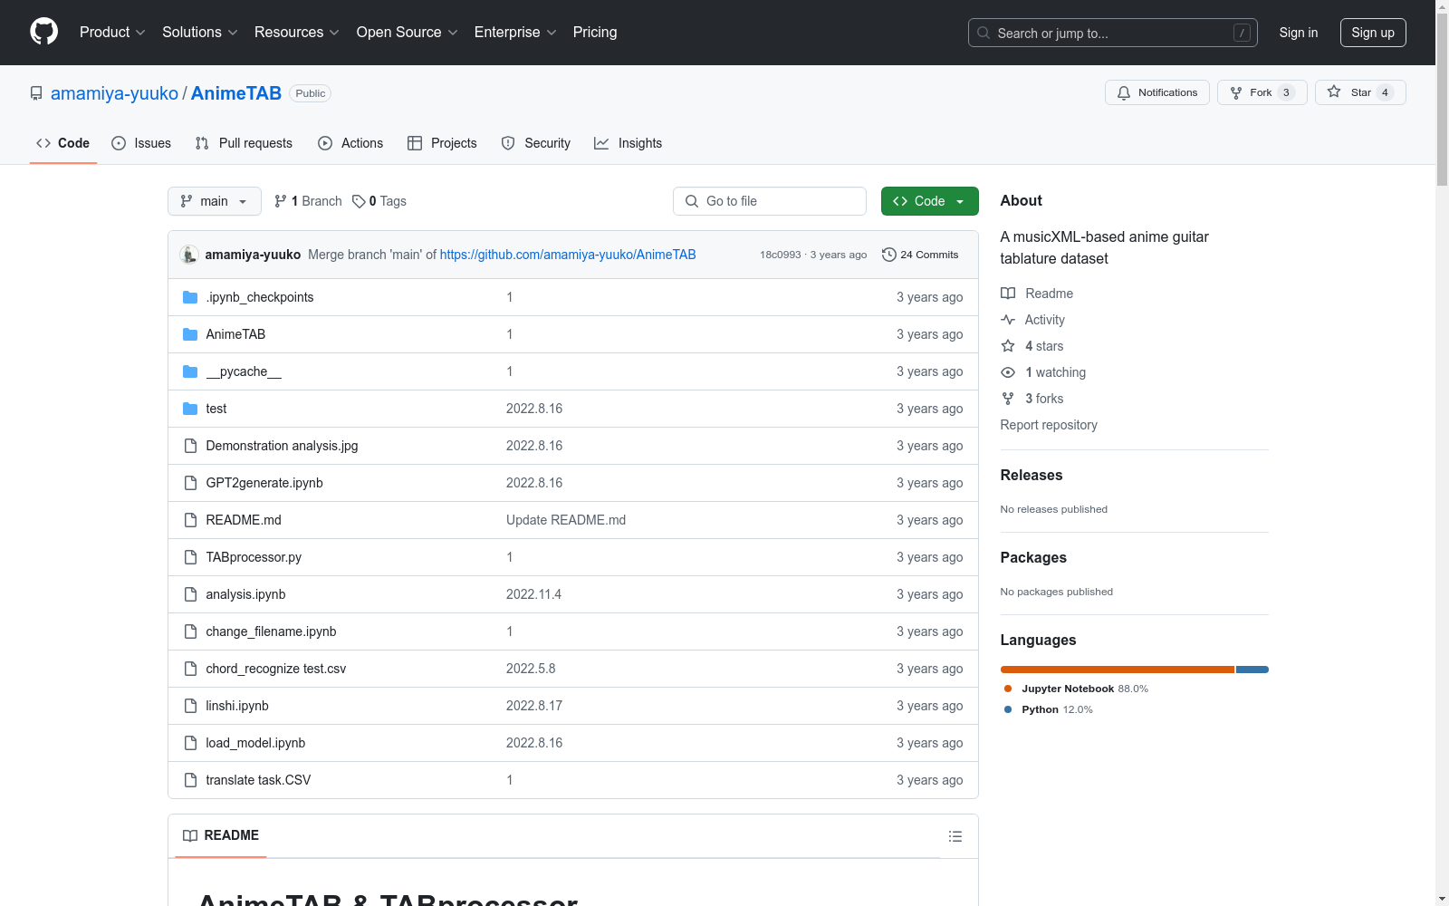Click the file icon beside TABprocessor.py

(x=190, y=557)
